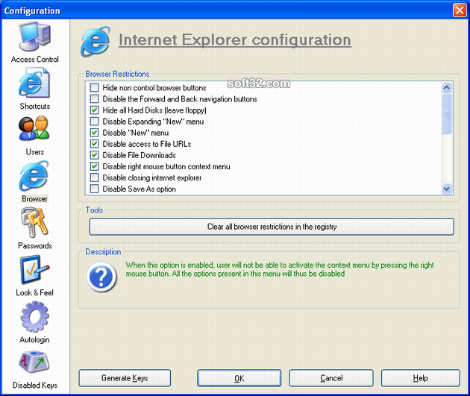The image size is (470, 396).
Task: Click the restrictions list scroll up arrow
Action: [446, 87]
